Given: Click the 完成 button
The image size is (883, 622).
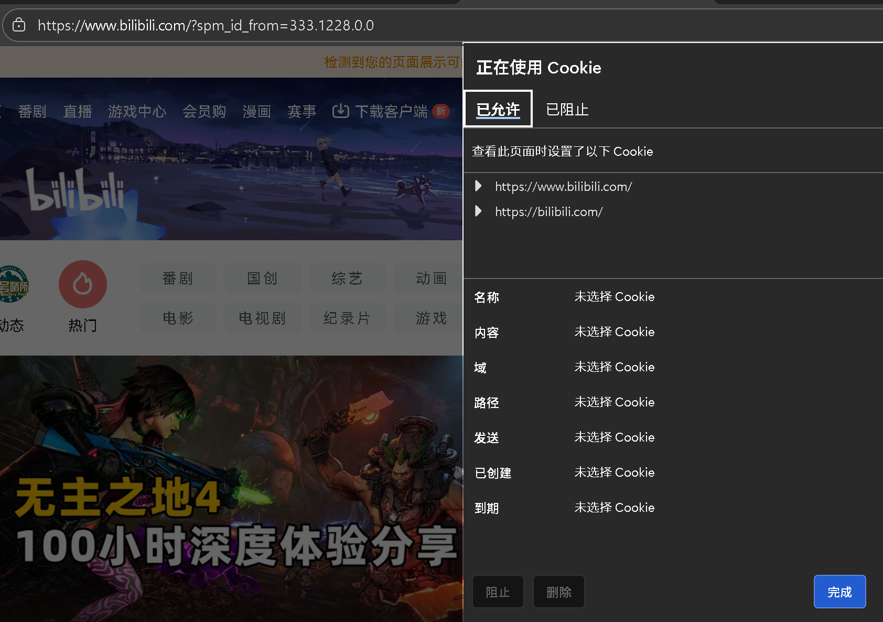Looking at the screenshot, I should point(839,592).
